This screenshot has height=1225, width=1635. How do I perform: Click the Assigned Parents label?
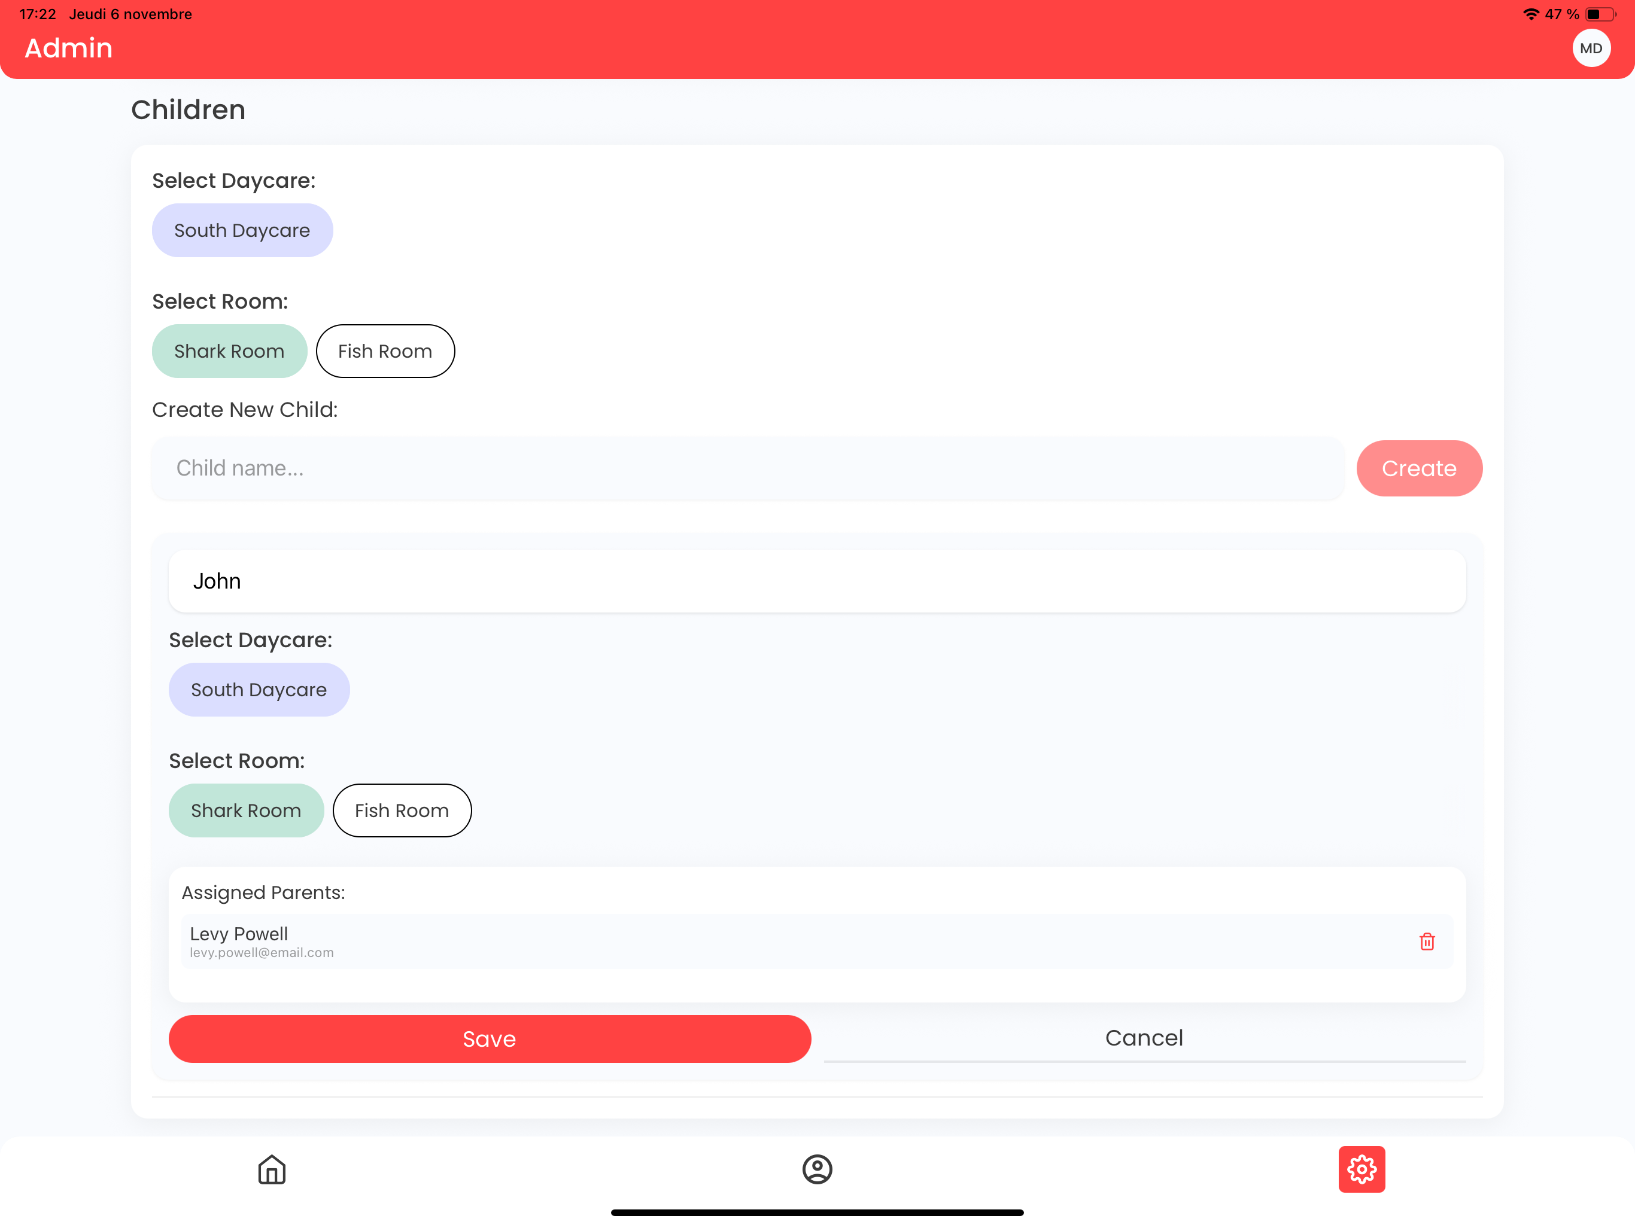(x=263, y=892)
